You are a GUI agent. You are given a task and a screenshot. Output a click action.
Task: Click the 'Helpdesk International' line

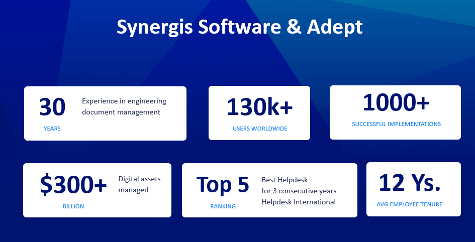click(x=299, y=202)
